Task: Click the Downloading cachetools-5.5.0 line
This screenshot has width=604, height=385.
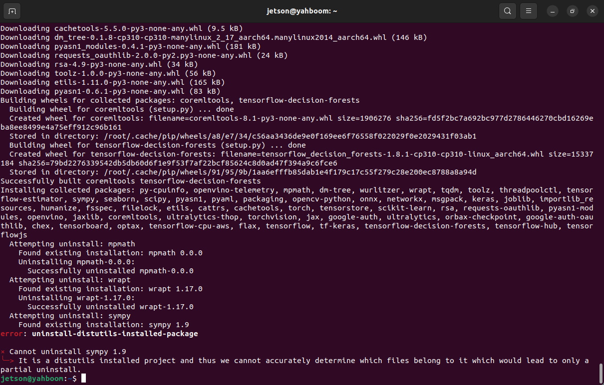Action: click(122, 28)
